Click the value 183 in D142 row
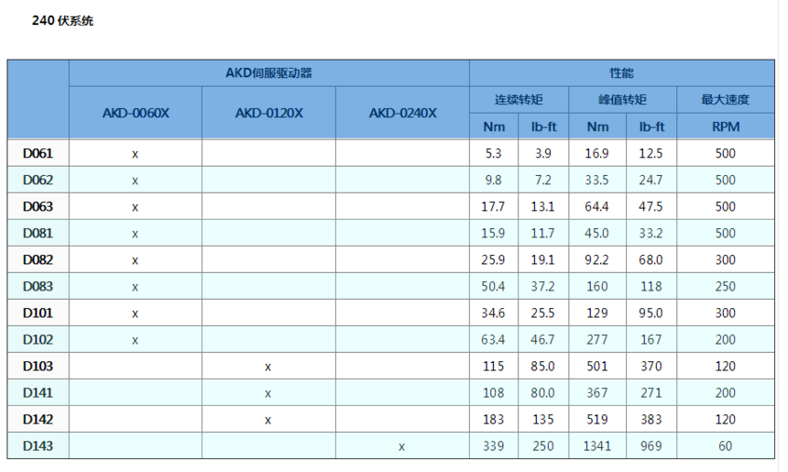788x472 pixels. [494, 420]
